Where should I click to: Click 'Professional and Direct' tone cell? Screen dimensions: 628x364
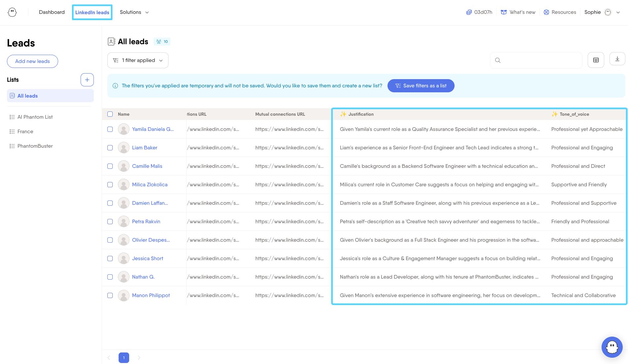coord(578,166)
